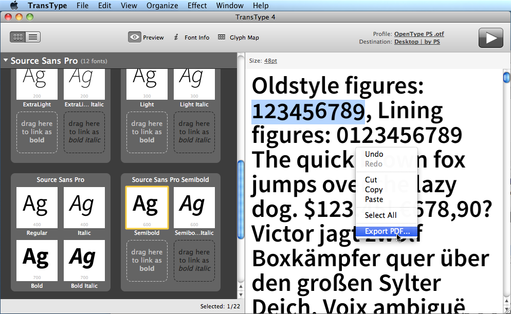
Task: Select the ExtraLight font thumbnail
Action: pyautogui.click(x=37, y=84)
